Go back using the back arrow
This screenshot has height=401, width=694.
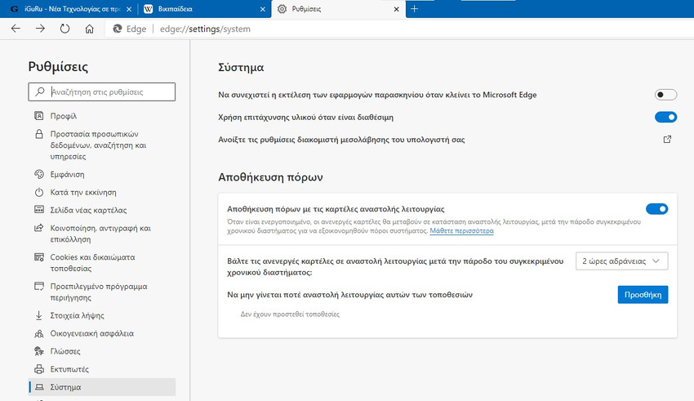coord(16,29)
